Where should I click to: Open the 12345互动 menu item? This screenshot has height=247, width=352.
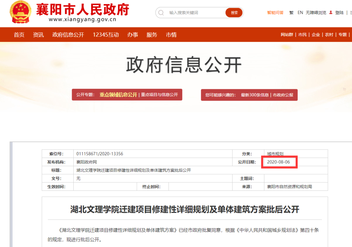[x=106, y=35]
